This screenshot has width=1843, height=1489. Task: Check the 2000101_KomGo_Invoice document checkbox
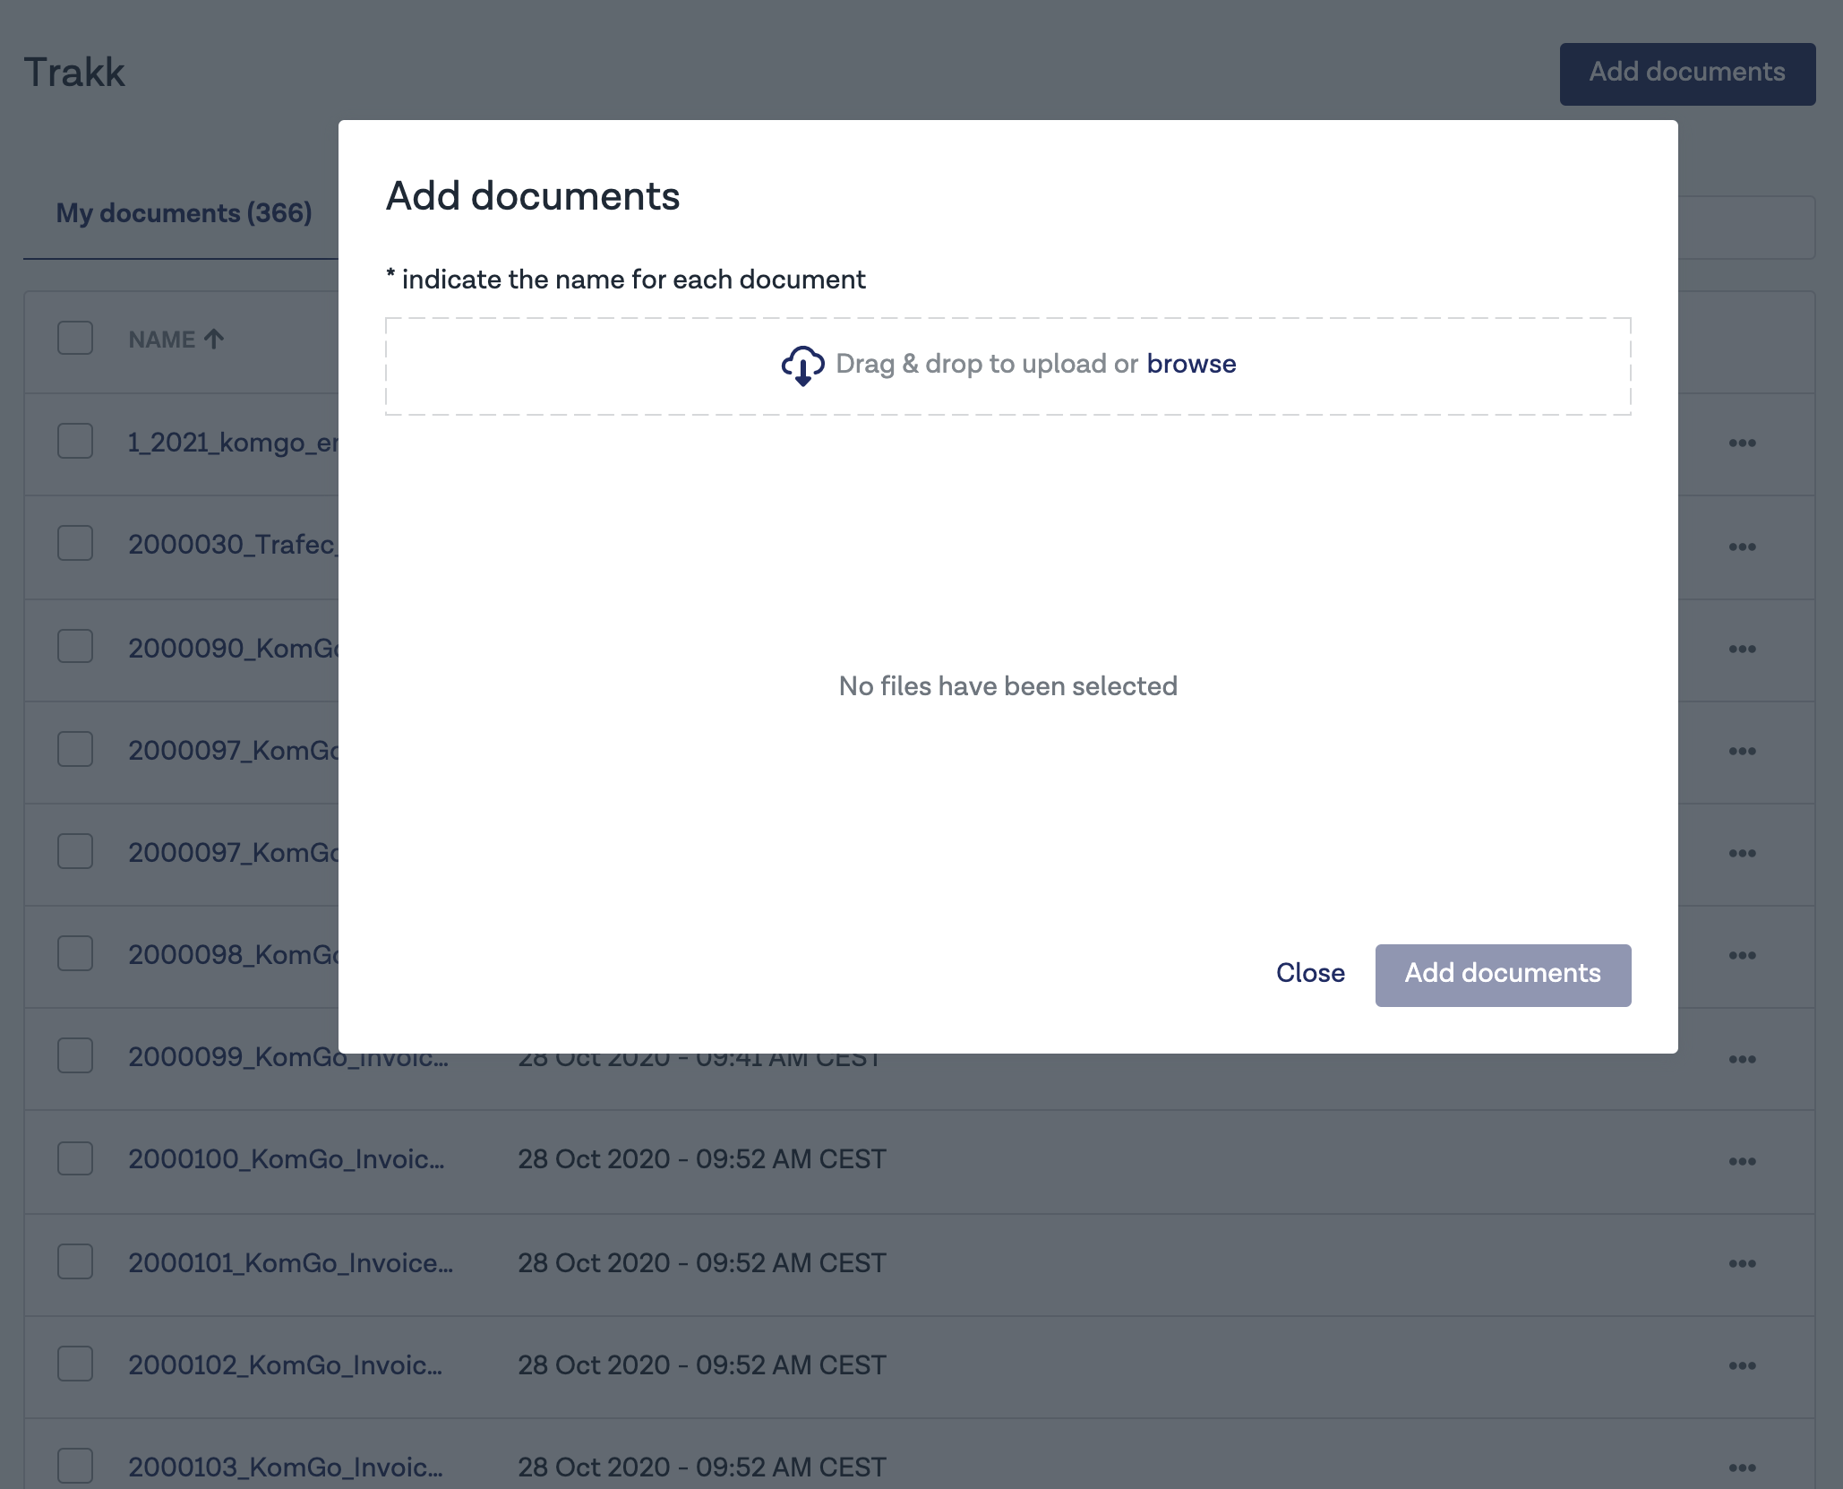tap(75, 1261)
